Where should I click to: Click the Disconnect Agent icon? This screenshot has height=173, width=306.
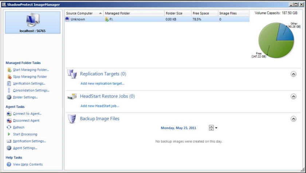9,121
